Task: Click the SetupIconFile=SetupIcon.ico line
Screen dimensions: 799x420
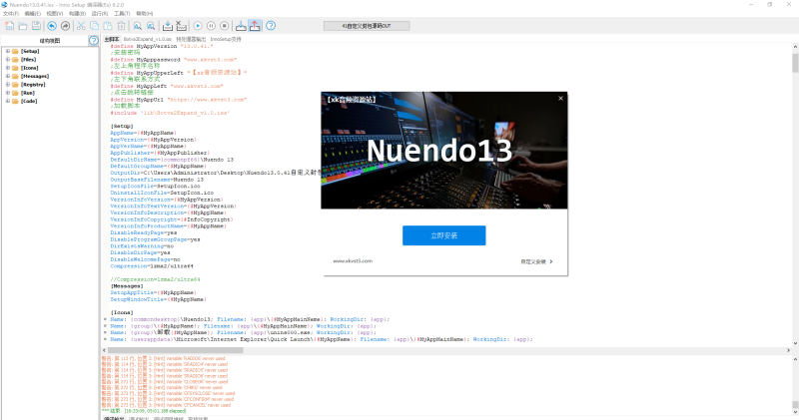Action: coord(156,187)
